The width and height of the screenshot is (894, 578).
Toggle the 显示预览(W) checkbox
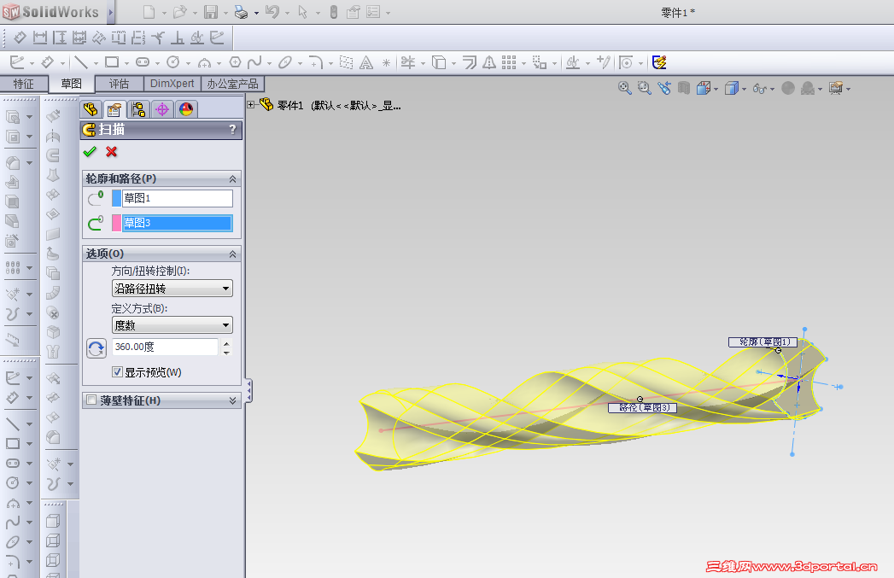pyautogui.click(x=118, y=372)
